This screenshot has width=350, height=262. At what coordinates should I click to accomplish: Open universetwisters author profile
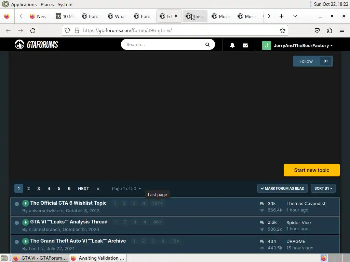[46, 211]
